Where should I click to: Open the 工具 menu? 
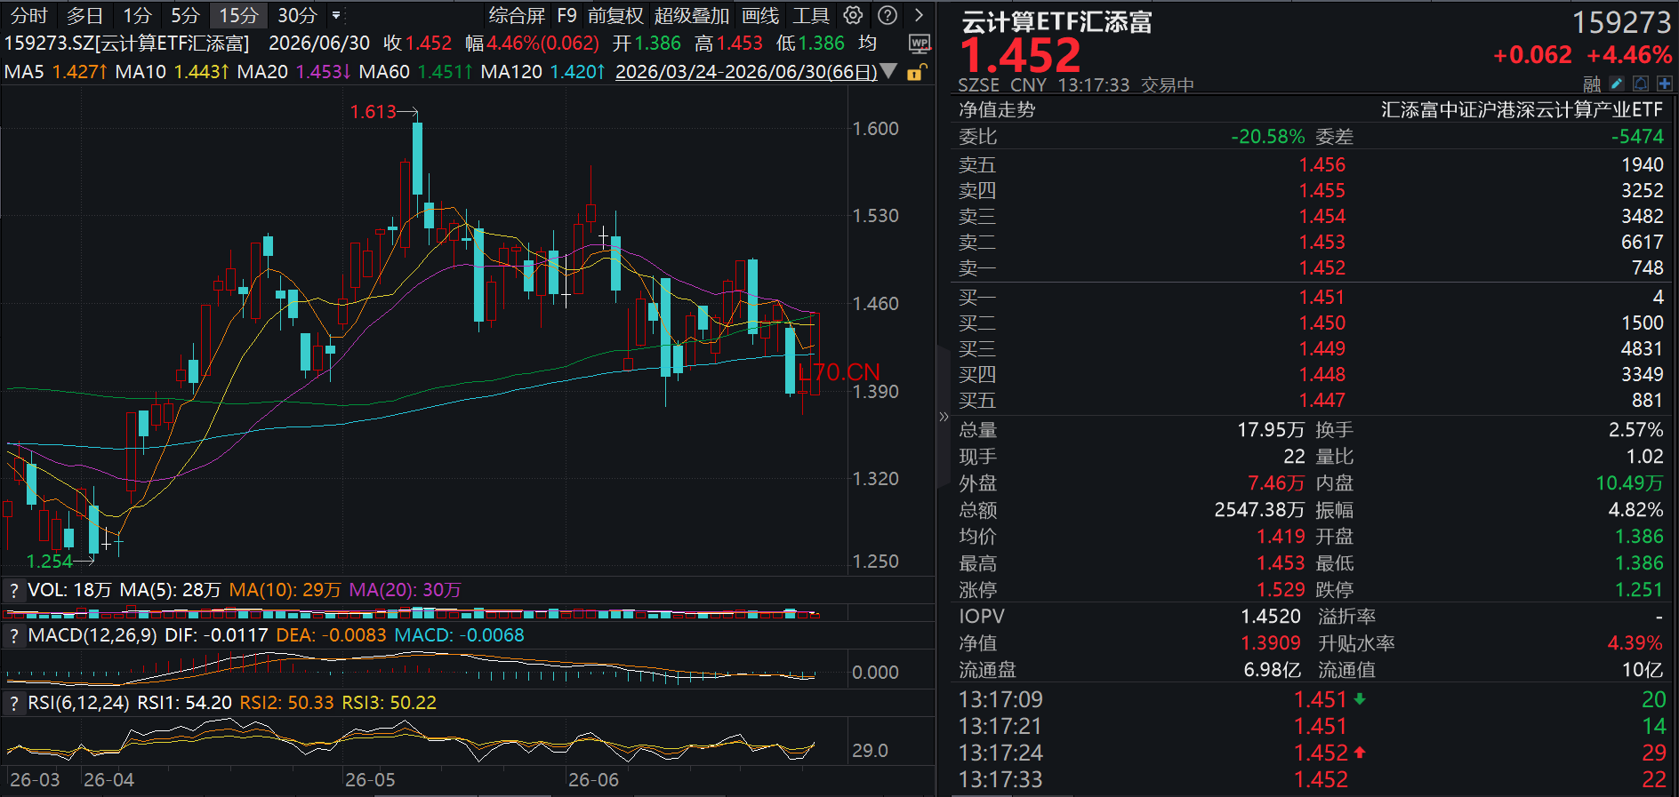tap(810, 15)
